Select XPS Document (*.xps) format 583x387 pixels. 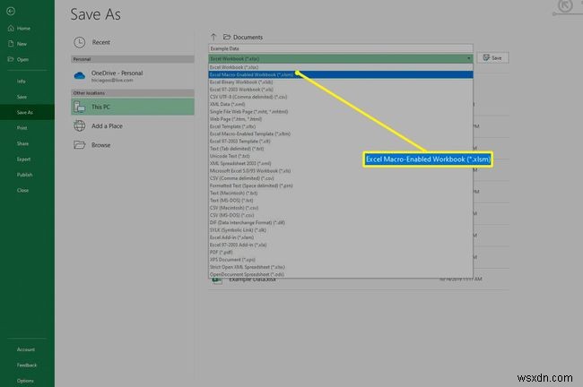click(x=340, y=260)
